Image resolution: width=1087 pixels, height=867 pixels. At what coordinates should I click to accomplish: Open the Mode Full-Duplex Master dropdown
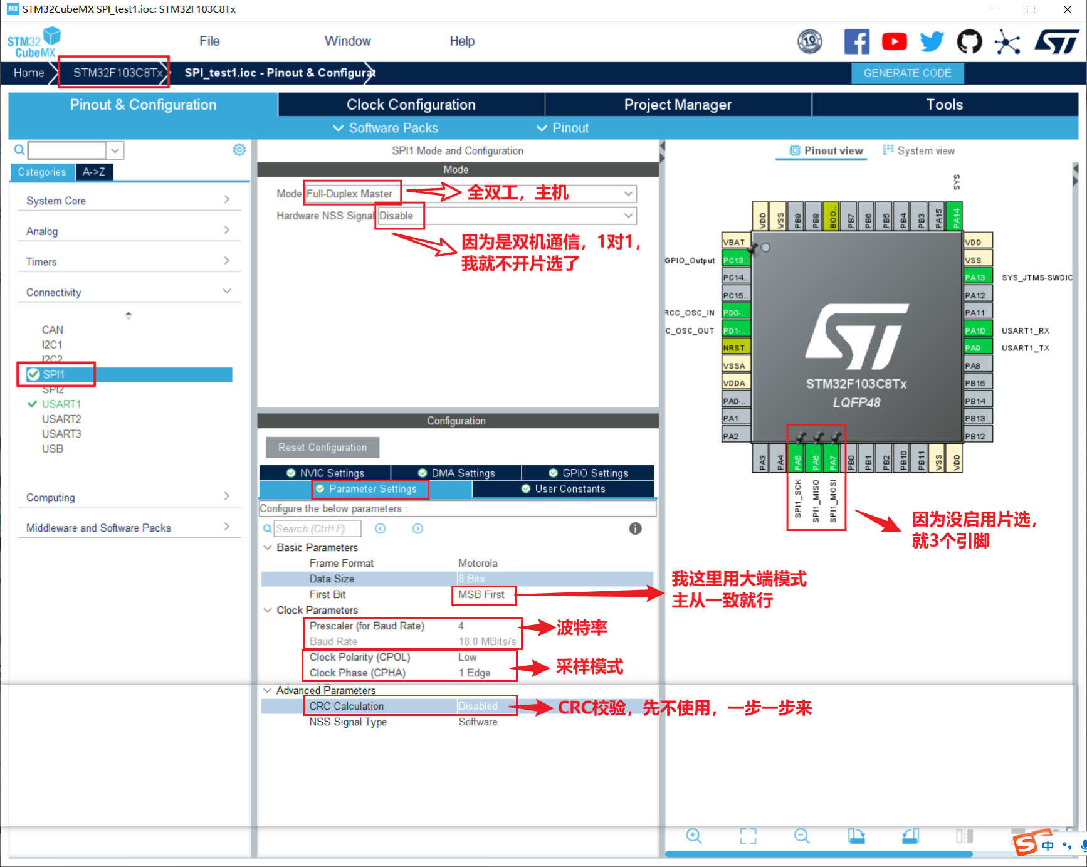pyautogui.click(x=470, y=194)
